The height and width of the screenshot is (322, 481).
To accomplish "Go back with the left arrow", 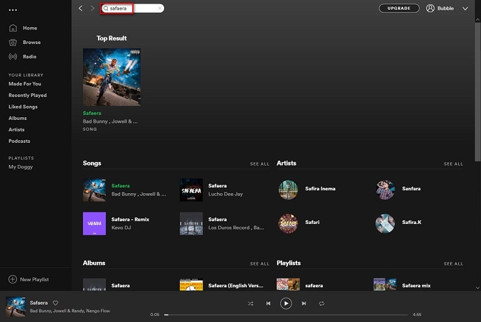I will pyautogui.click(x=81, y=8).
